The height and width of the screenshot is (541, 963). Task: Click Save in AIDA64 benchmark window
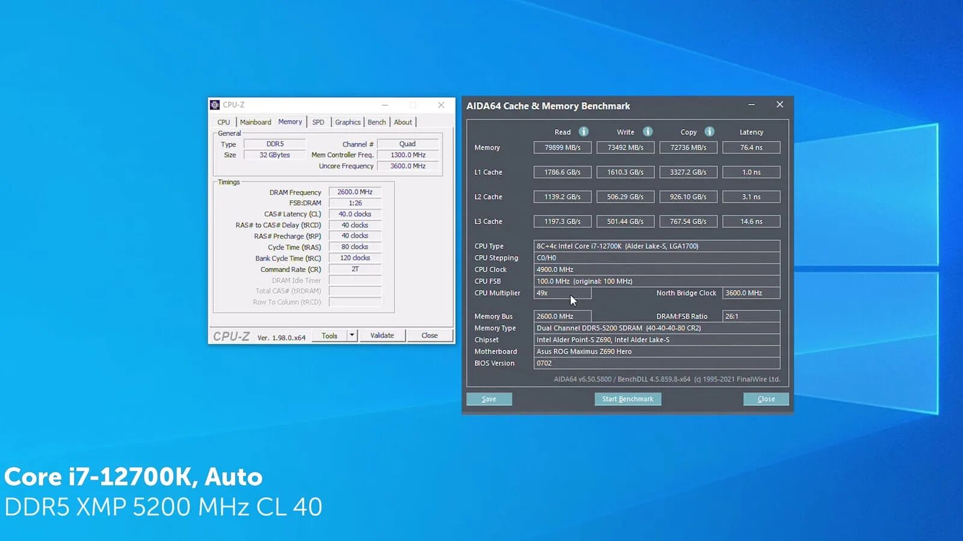click(x=489, y=399)
